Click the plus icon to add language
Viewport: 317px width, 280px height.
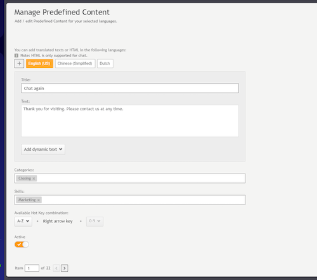point(19,63)
